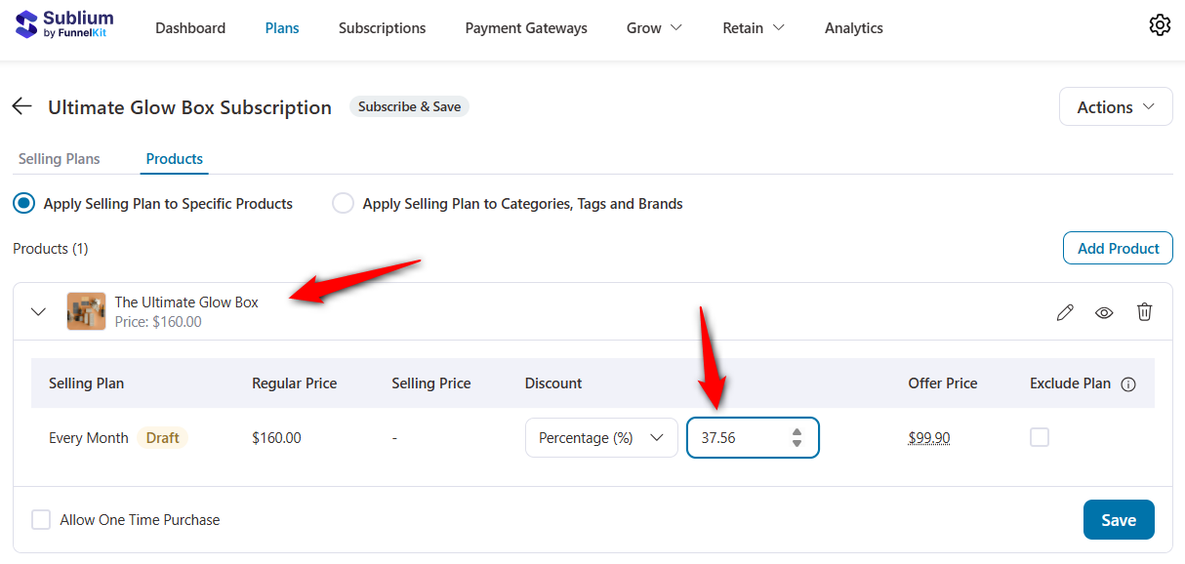Open the Percentage discount type dropdown
The height and width of the screenshot is (564, 1185).
(x=601, y=437)
